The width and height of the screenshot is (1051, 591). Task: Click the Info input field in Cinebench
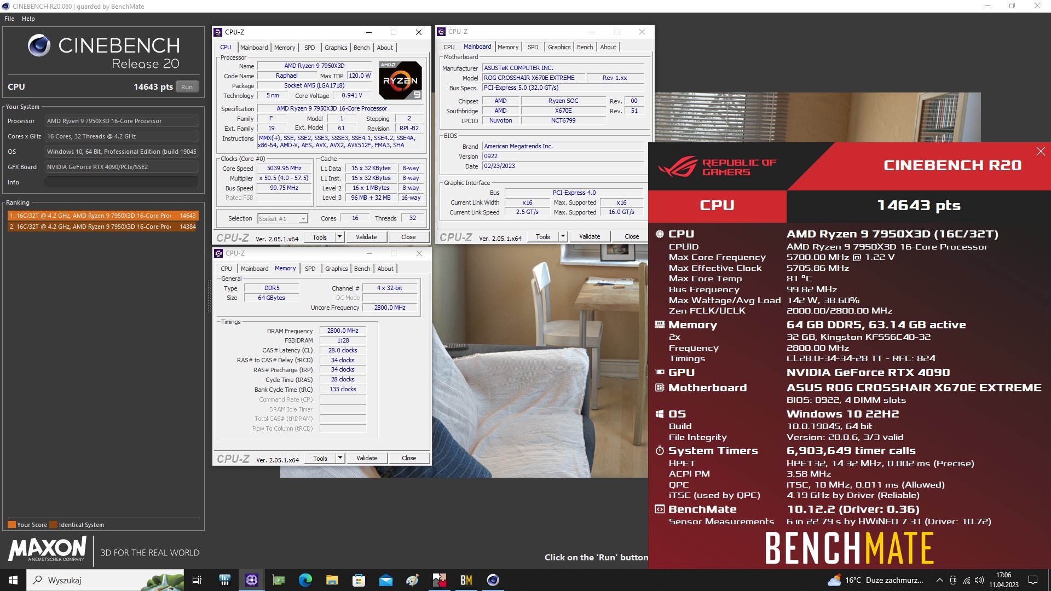[x=122, y=182]
